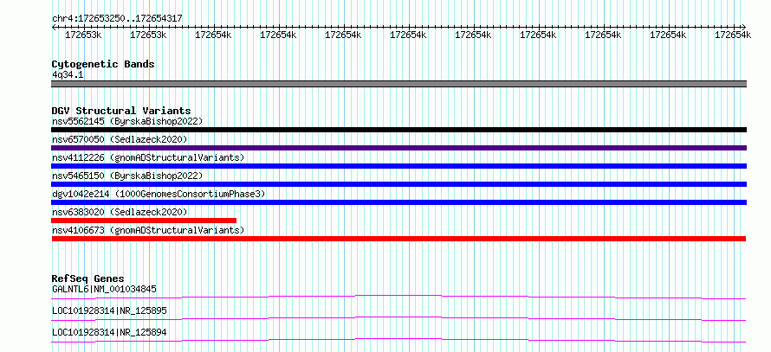This screenshot has height=352, width=771.
Task: Open the LOC101928314|NR_125894 gene label
Action: pos(109,332)
